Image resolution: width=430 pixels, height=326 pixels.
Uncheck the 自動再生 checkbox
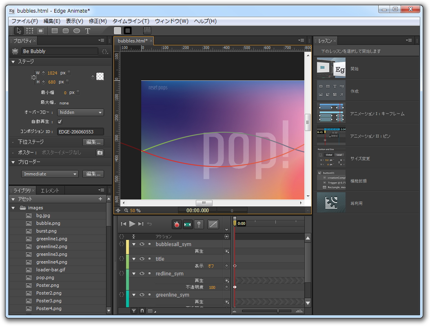click(60, 122)
